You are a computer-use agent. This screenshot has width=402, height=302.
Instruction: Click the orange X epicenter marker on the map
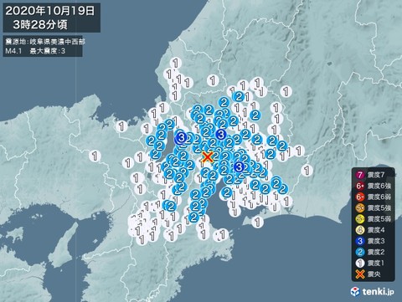pyautogui.click(x=208, y=157)
